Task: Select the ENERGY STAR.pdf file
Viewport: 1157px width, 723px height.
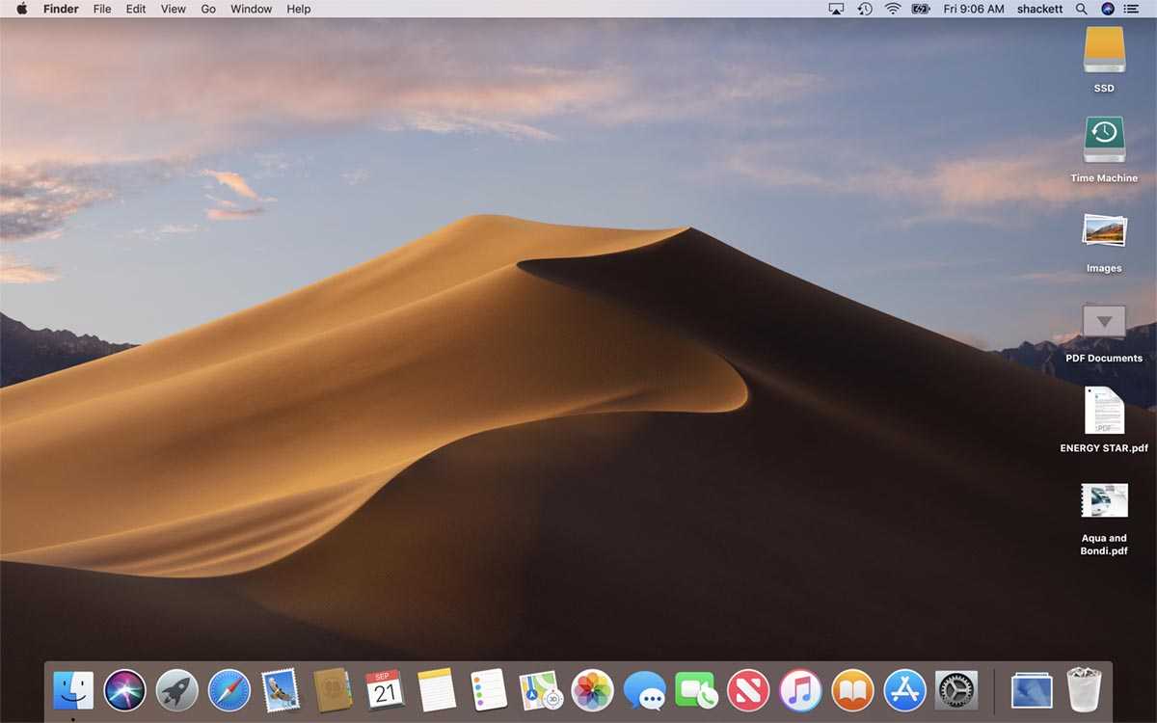Action: point(1104,412)
